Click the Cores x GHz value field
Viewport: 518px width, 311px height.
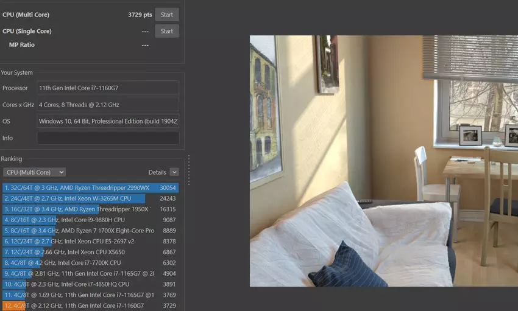point(108,105)
